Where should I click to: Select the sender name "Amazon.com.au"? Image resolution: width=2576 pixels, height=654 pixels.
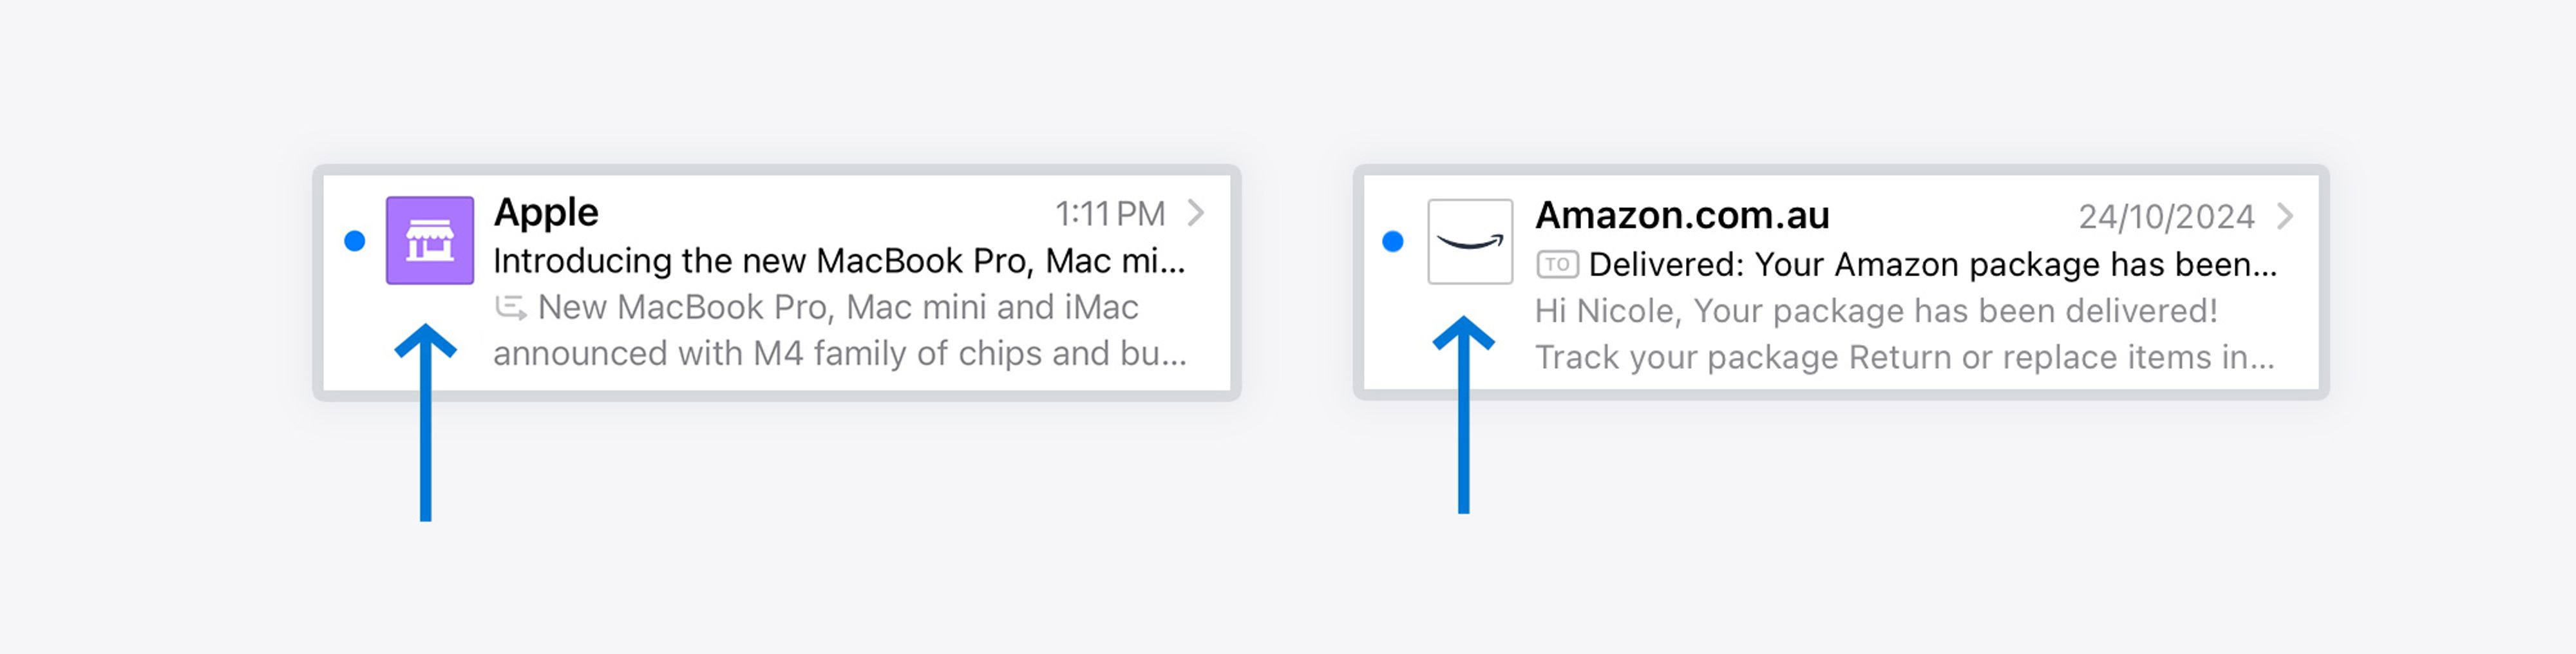(x=1682, y=215)
